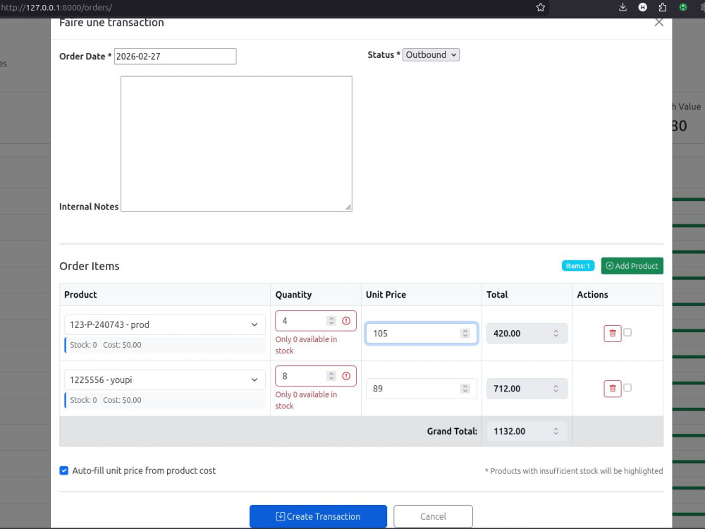Click into the Internal Notes textarea
705x529 pixels.
pyautogui.click(x=236, y=143)
